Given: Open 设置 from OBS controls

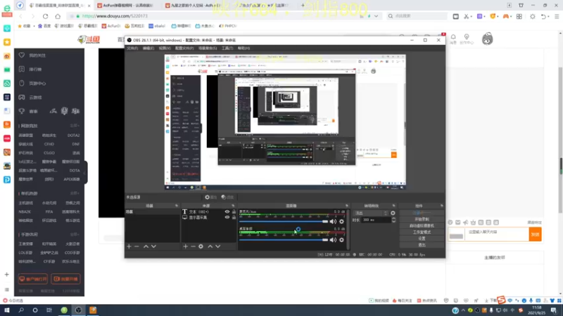Looking at the screenshot, I should 422,239.
